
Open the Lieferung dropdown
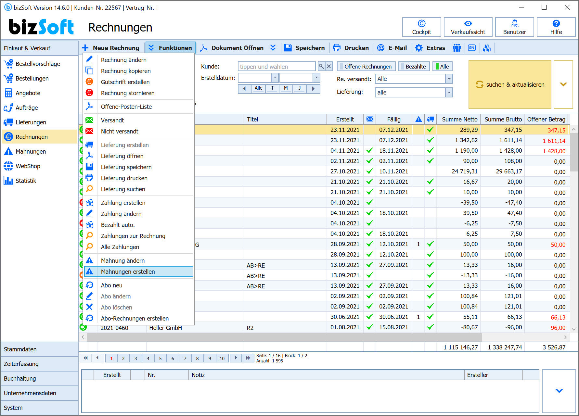tap(449, 93)
